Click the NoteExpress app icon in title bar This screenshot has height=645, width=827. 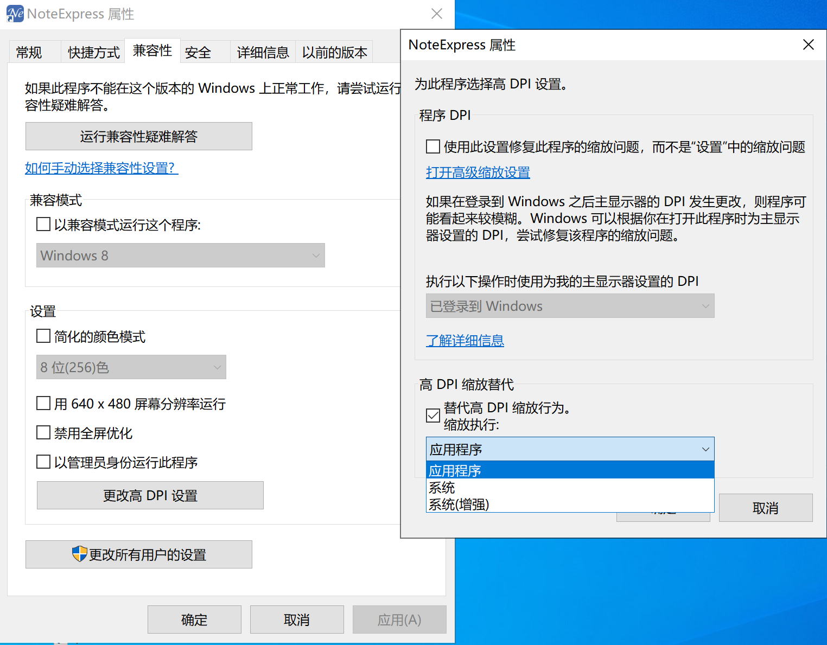point(15,14)
